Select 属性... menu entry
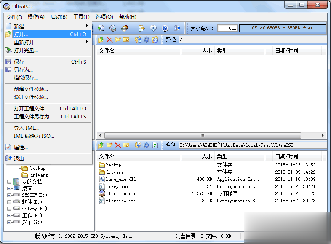Screen dimensions: 331x244 (x=21, y=147)
